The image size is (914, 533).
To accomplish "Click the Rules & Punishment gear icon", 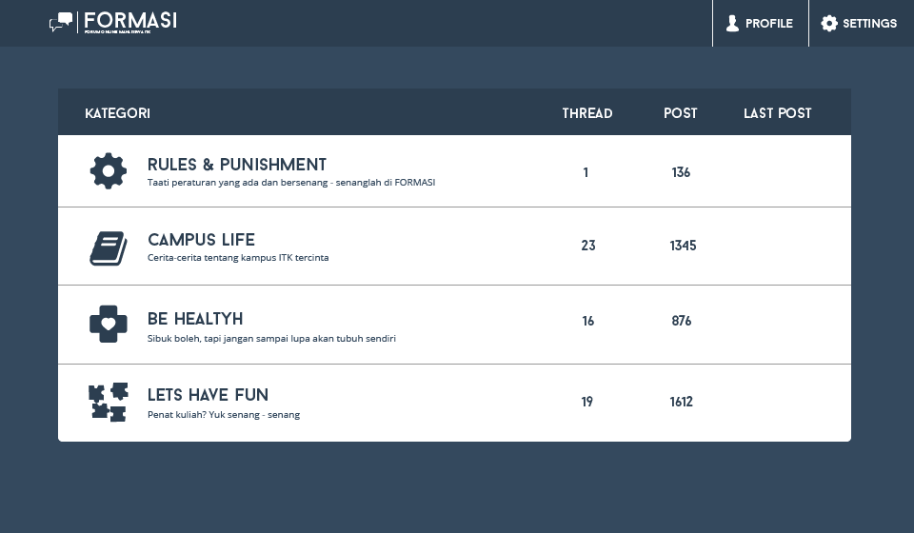I will pyautogui.click(x=109, y=171).
